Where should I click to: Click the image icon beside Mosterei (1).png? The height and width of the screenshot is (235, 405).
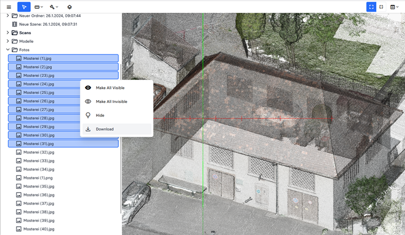[x=19, y=178]
